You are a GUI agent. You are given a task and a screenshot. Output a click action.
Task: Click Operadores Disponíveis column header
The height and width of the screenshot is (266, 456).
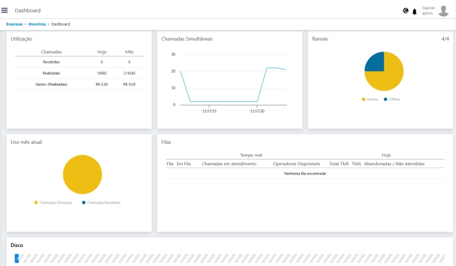tap(296, 164)
